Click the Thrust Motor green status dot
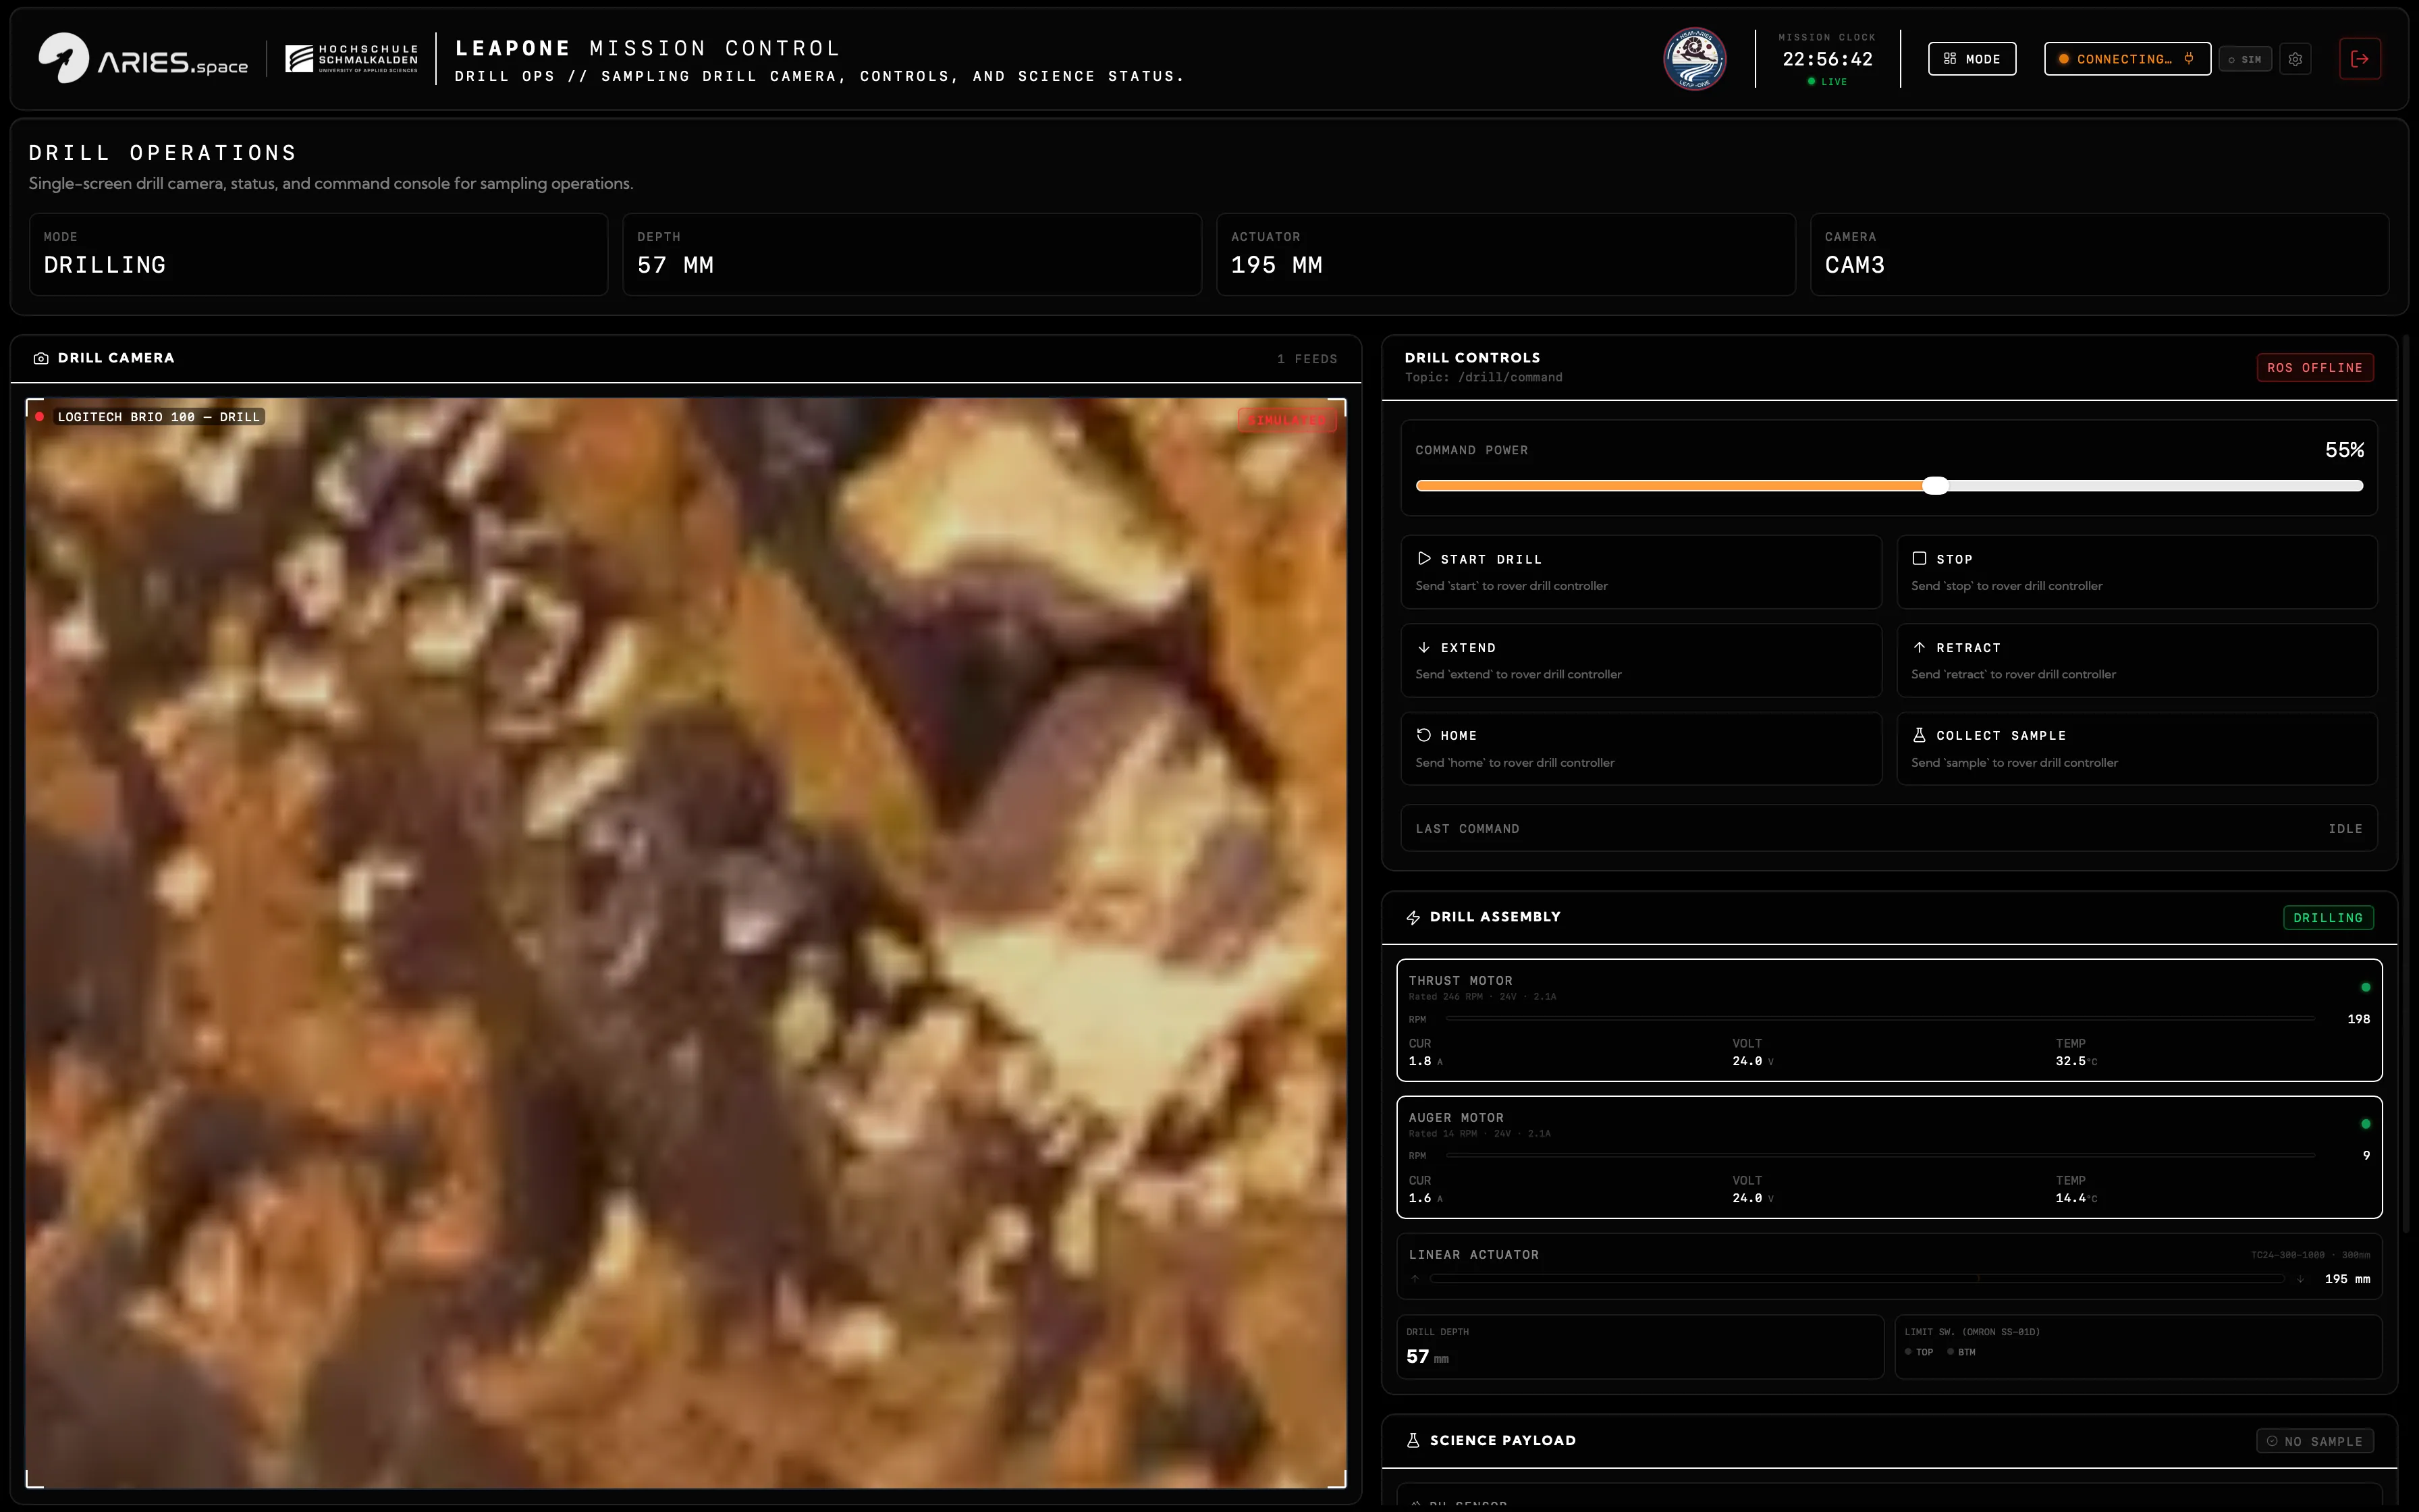 tap(2365, 987)
